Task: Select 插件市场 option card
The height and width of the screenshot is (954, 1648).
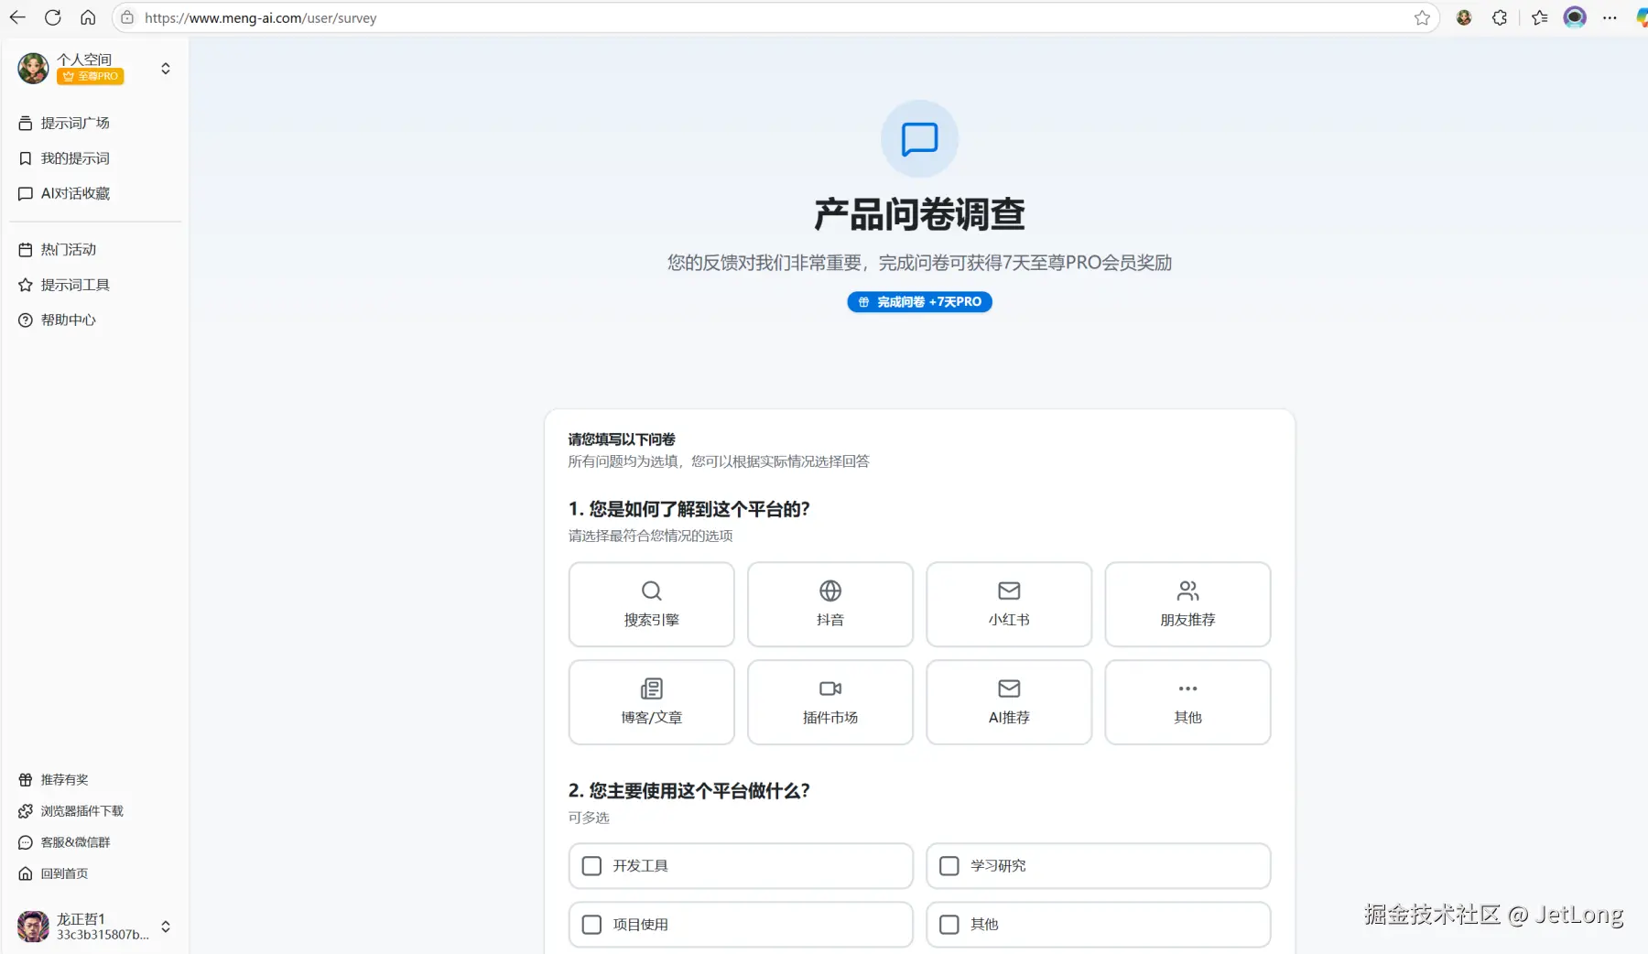Action: [829, 702]
